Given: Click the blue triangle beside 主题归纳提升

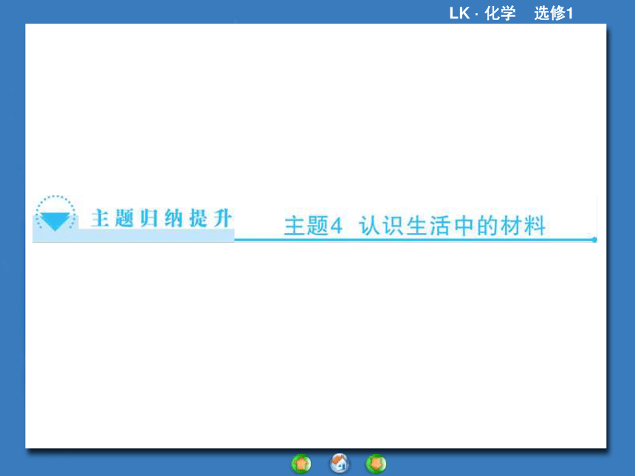Looking at the screenshot, I should coord(55,221).
